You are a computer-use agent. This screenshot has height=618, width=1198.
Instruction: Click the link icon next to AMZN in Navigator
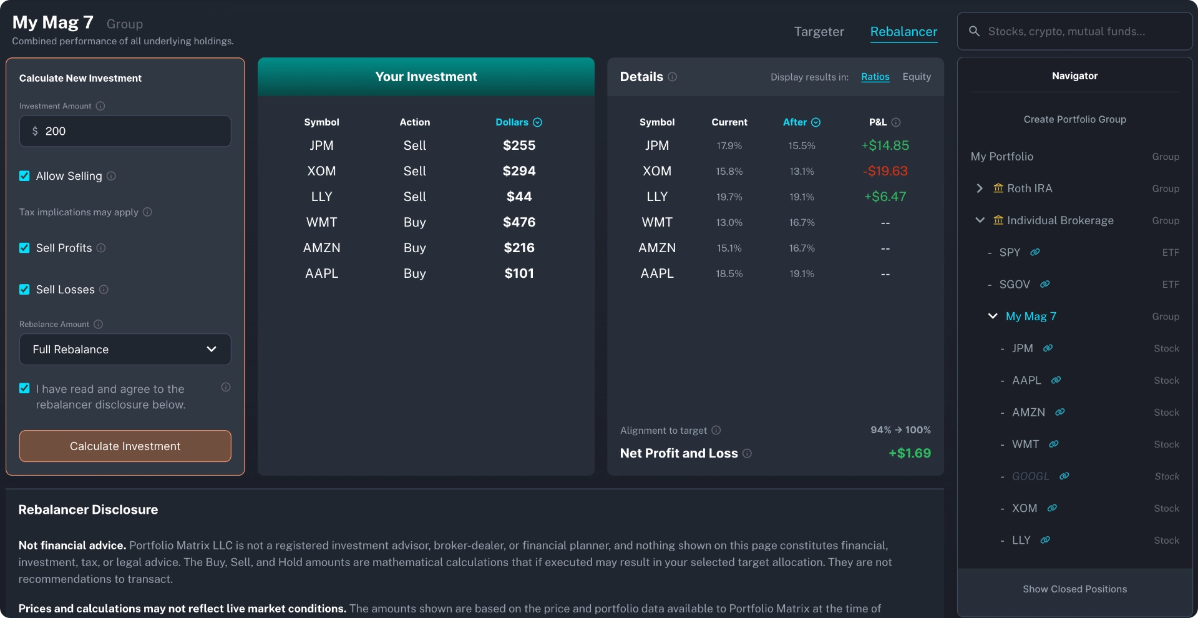click(x=1060, y=412)
